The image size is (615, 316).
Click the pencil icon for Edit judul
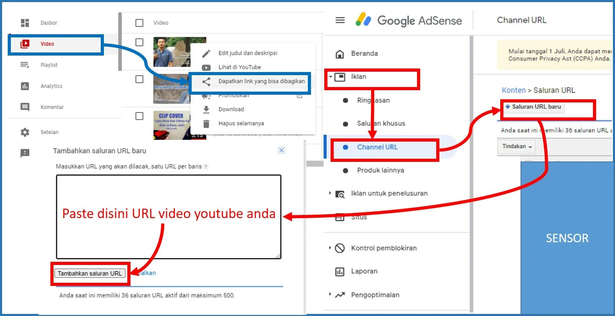(x=206, y=53)
